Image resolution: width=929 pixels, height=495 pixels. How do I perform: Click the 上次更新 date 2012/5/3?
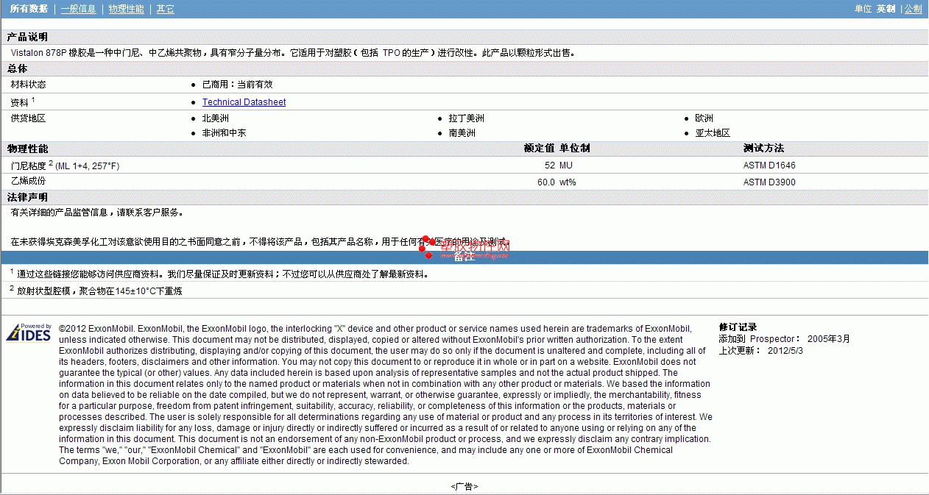pos(785,350)
